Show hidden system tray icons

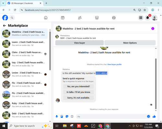click(x=130, y=126)
